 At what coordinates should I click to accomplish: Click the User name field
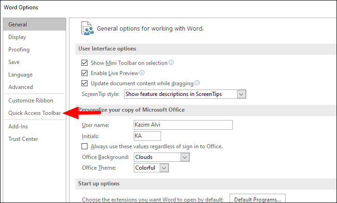(183, 125)
